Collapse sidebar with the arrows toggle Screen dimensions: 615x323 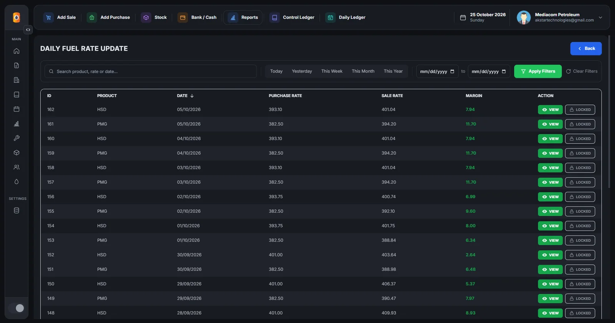28,30
